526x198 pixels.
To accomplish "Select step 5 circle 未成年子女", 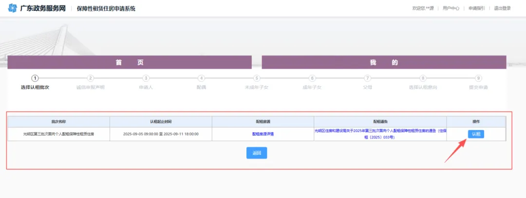I will pos(257,78).
